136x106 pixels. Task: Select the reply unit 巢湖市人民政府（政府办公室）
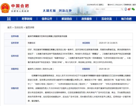point(41,69)
